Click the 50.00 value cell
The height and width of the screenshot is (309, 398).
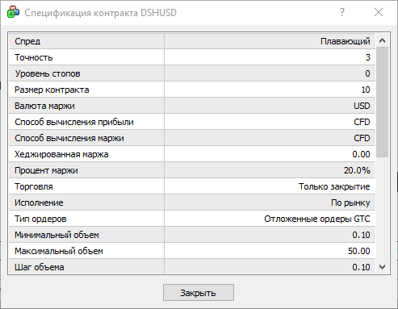270,251
